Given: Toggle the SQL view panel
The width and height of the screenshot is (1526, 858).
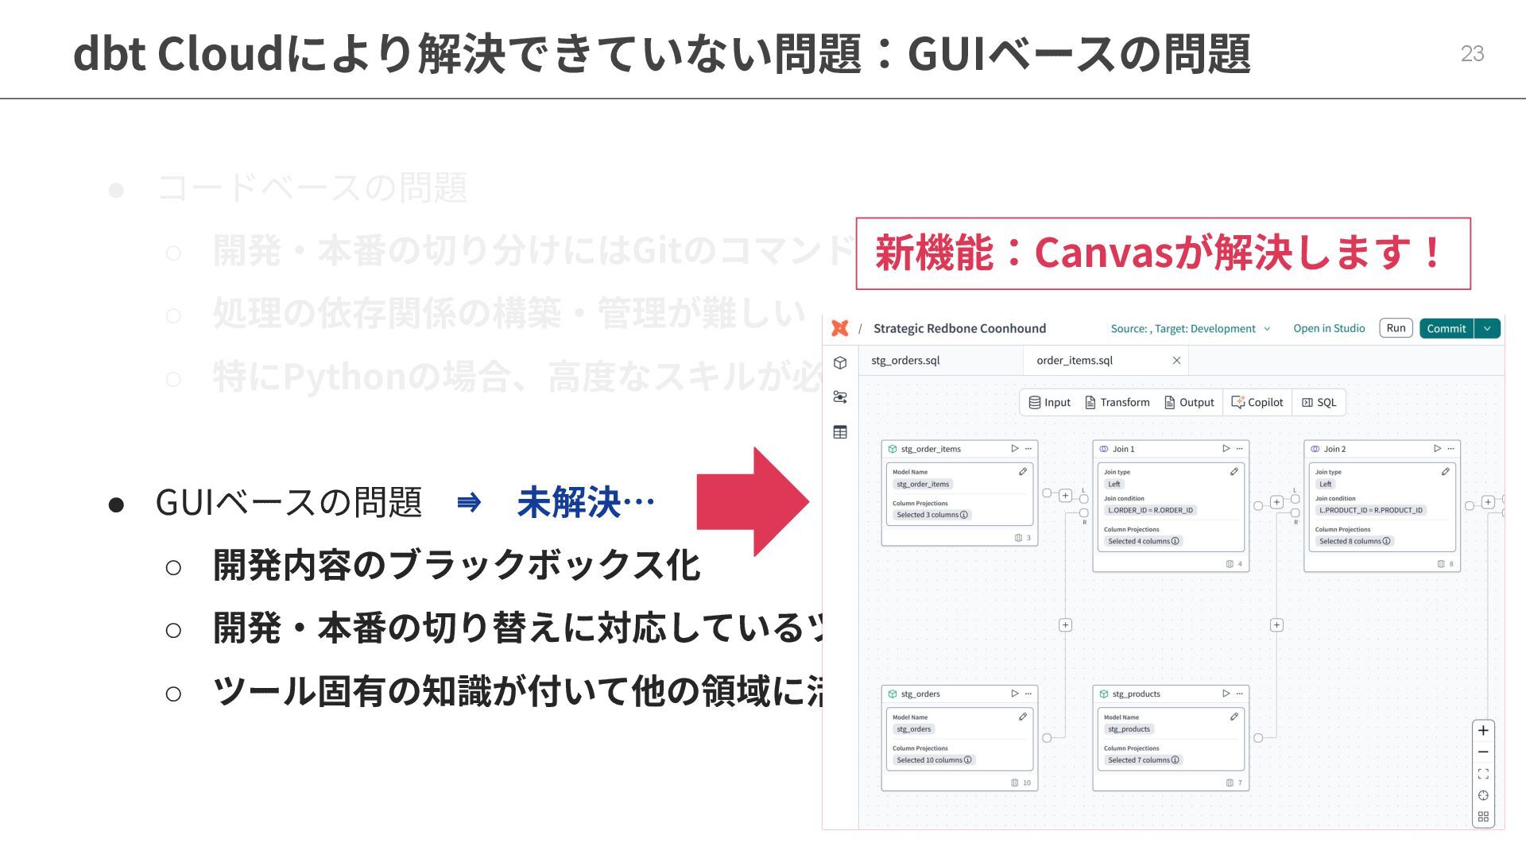Looking at the screenshot, I should [x=1319, y=403].
